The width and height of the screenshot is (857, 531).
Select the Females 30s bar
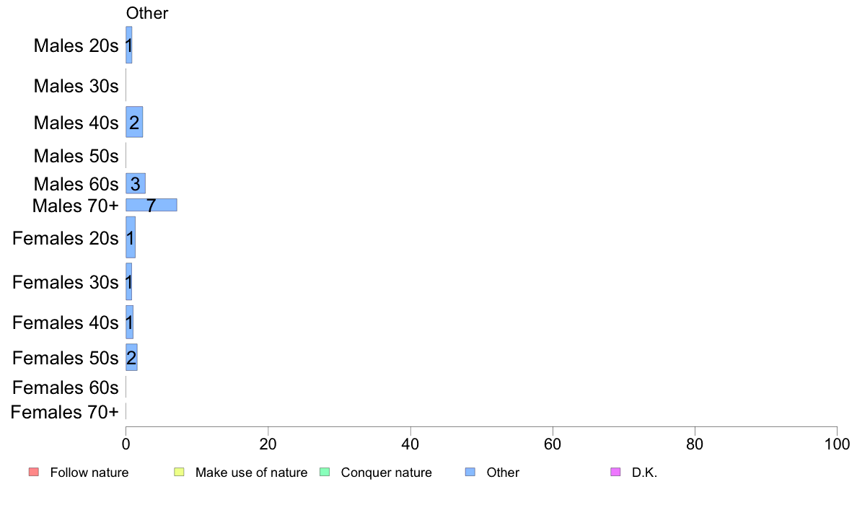tap(129, 281)
